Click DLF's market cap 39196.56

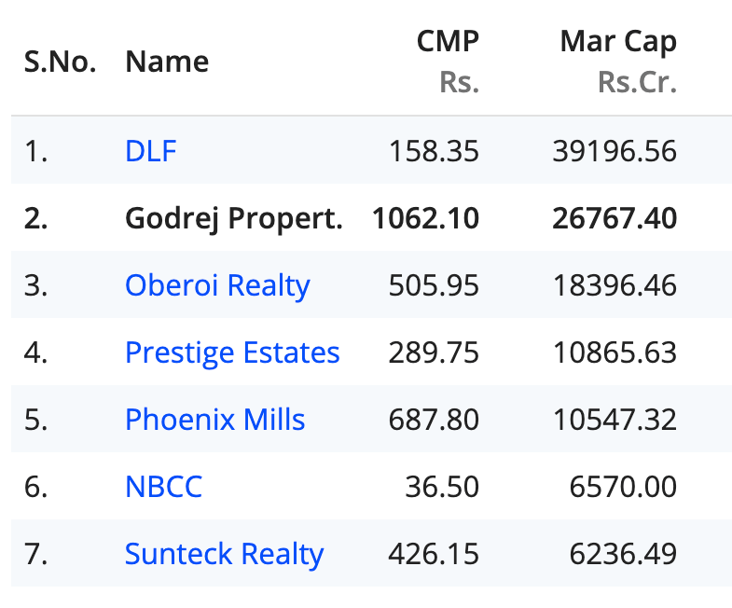pyautogui.click(x=613, y=151)
